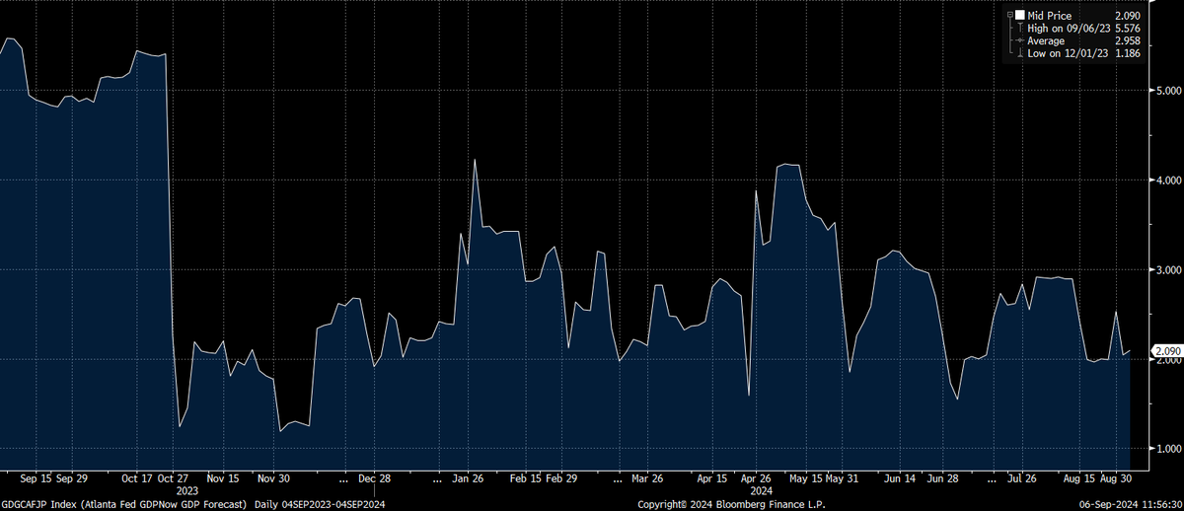Click the 2.090 Mid Price legend value

(1128, 15)
